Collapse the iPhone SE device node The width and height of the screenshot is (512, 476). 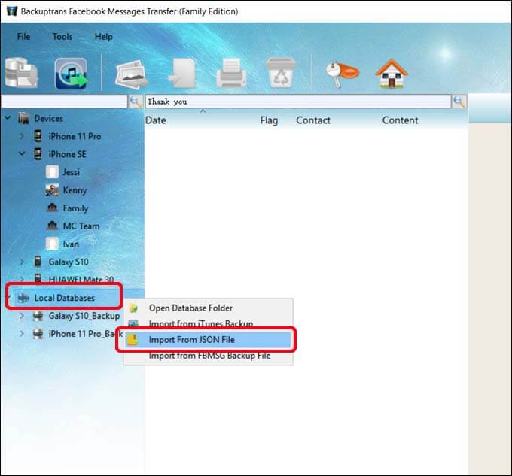[22, 154]
